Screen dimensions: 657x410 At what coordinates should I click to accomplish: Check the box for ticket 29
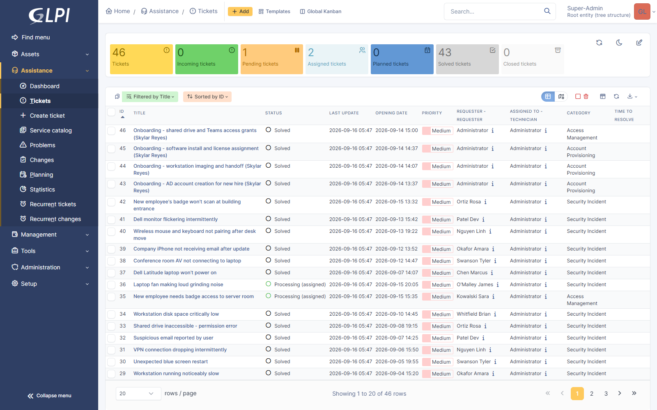pos(111,374)
